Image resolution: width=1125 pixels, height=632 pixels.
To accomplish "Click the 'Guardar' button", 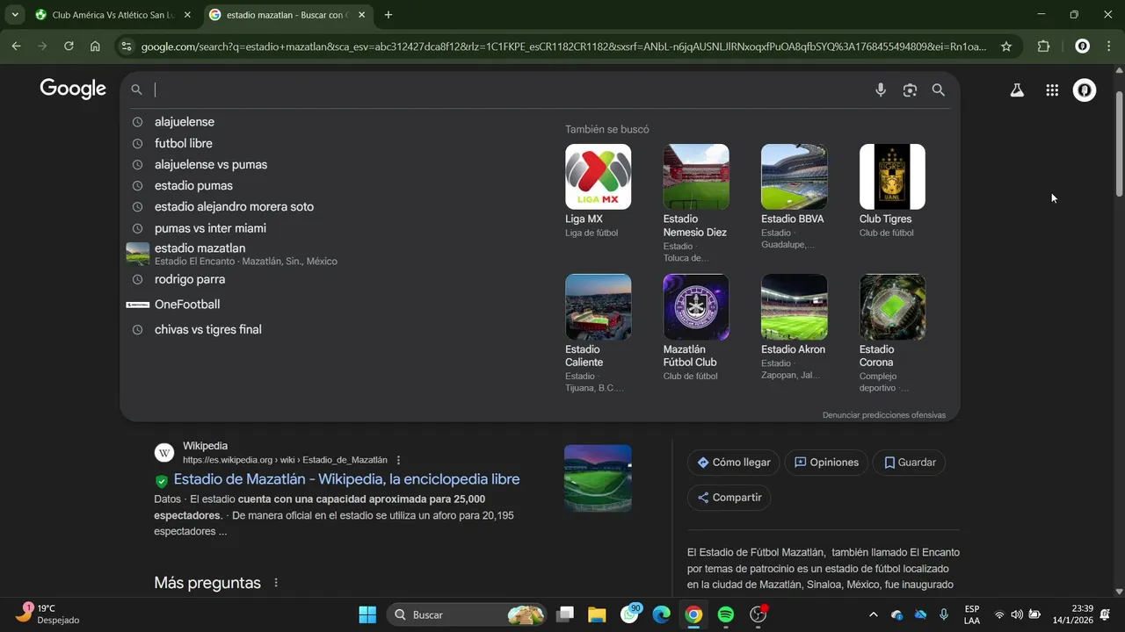I will pyautogui.click(x=909, y=463).
